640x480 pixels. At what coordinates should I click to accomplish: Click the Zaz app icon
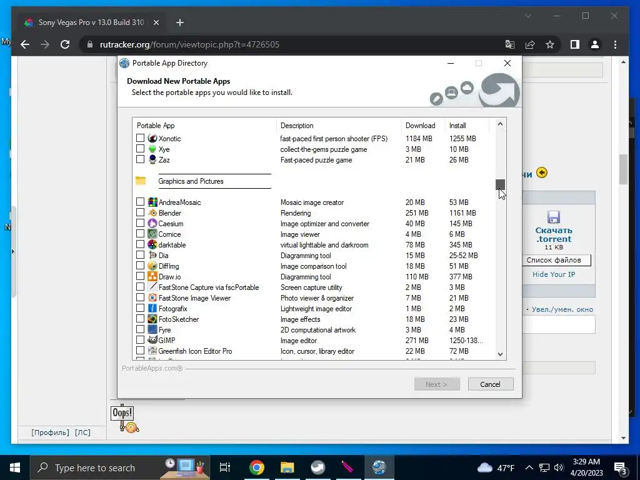pyautogui.click(x=152, y=159)
